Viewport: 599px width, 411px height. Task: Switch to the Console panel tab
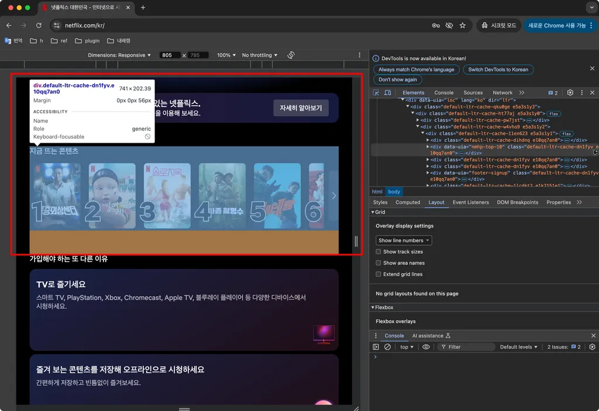coord(444,92)
